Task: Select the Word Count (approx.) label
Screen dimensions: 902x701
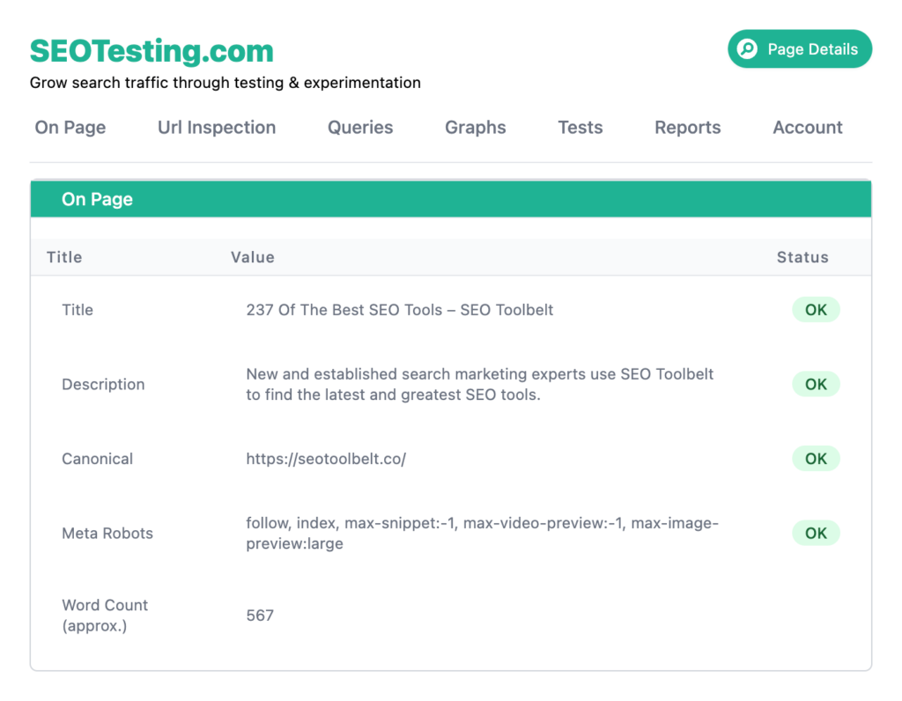Action: [x=105, y=616]
